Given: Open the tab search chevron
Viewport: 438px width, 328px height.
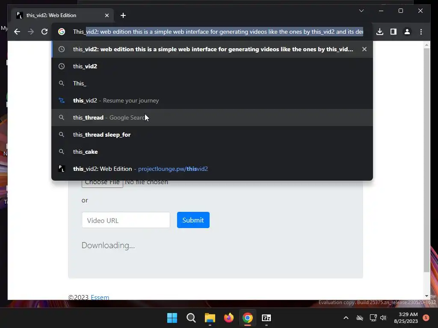Looking at the screenshot, I should pos(361,11).
